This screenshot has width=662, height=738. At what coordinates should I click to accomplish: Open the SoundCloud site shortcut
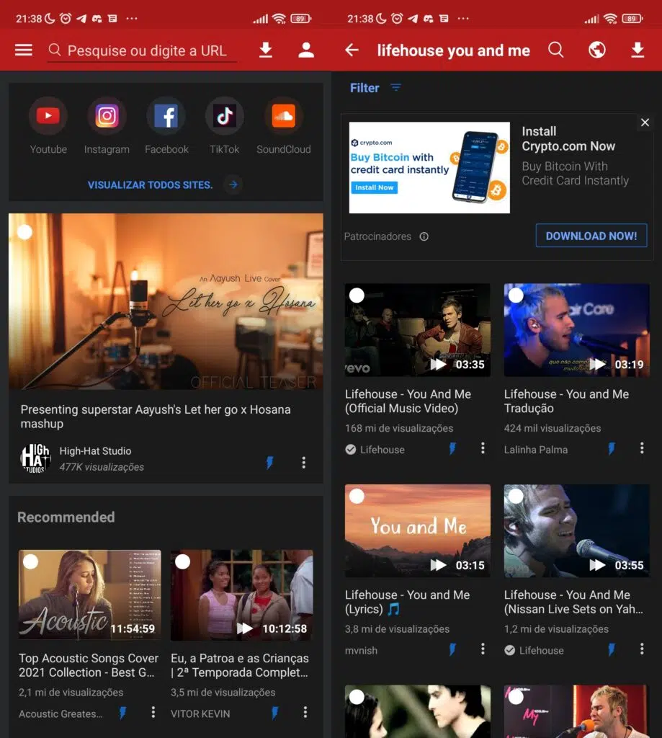(x=283, y=115)
